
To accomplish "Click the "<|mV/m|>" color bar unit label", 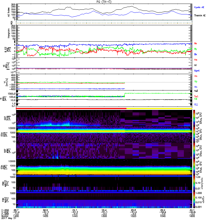I will click(202, 183).
